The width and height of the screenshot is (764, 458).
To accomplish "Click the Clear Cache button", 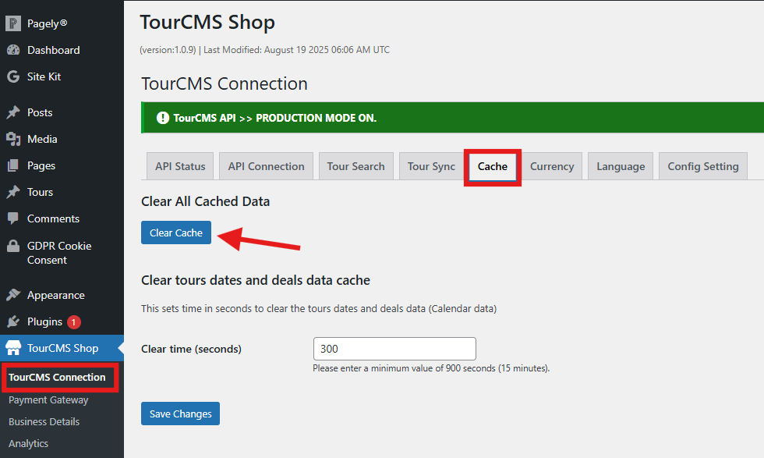I will tap(176, 233).
